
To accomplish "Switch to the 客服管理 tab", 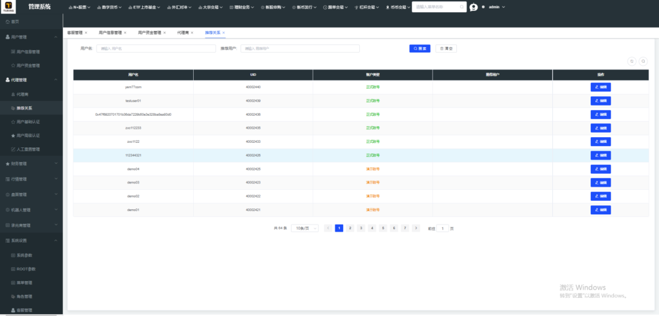I will click(x=75, y=32).
